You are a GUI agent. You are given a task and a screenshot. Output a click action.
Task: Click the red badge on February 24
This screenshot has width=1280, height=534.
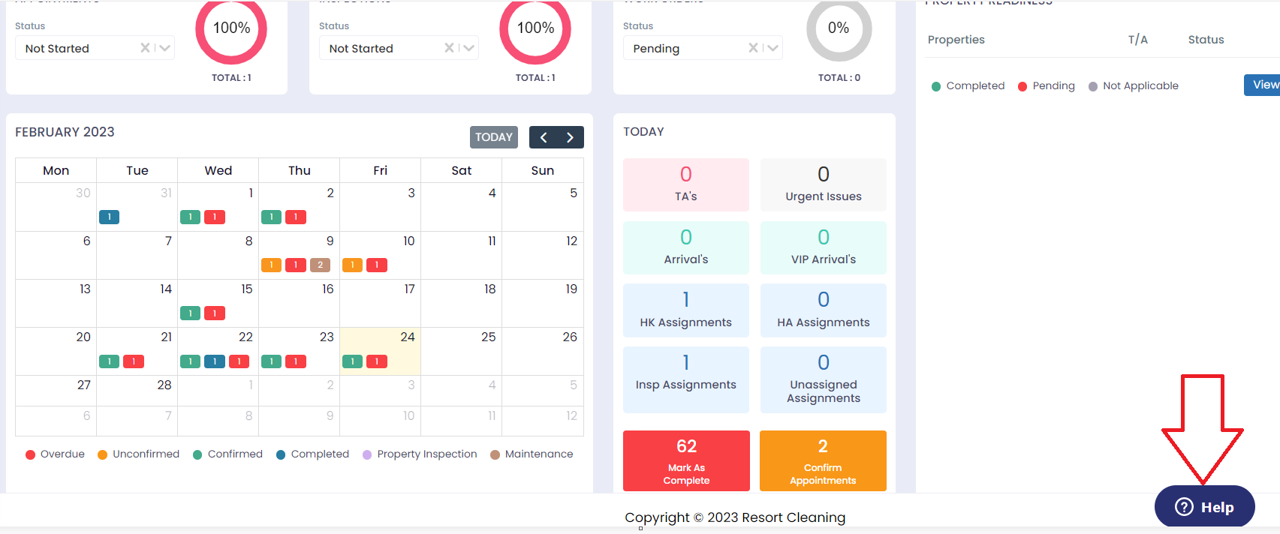pos(377,361)
